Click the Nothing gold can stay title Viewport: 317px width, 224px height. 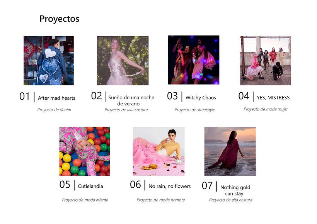235,190
